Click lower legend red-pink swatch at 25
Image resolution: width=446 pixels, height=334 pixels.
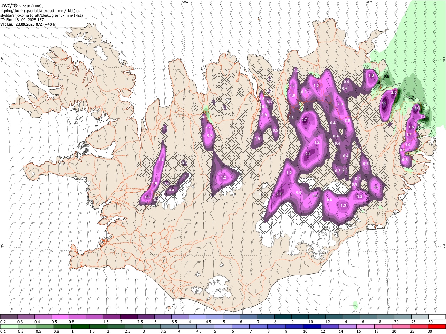pos(419,326)
